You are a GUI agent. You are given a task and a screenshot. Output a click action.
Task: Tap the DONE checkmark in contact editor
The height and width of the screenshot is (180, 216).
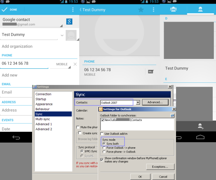point(9,10)
